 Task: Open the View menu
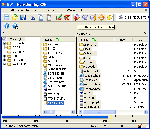click(x=20, y=10)
